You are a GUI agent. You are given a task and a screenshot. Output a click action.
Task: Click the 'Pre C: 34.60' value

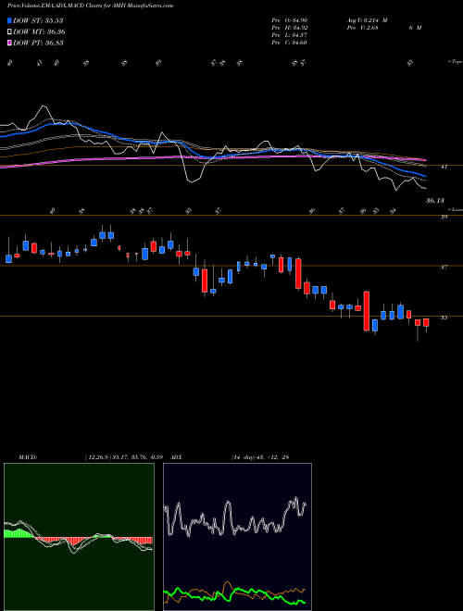tap(290, 43)
